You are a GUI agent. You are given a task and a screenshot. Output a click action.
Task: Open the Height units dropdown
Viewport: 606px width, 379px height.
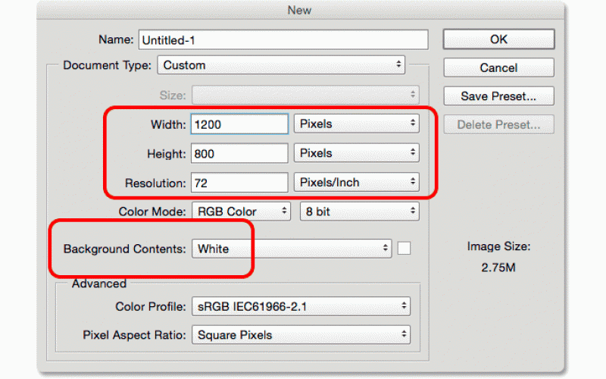[356, 153]
